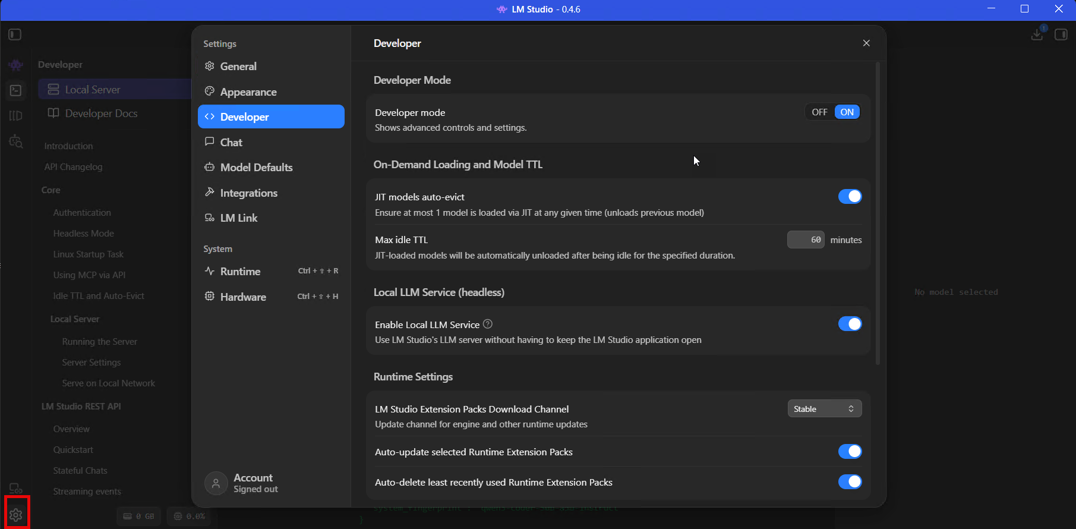Open Stateful Chats docs page

point(80,470)
